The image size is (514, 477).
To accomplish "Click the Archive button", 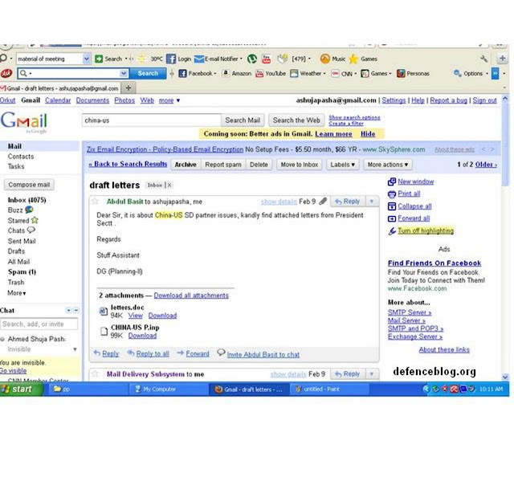I will coord(186,165).
